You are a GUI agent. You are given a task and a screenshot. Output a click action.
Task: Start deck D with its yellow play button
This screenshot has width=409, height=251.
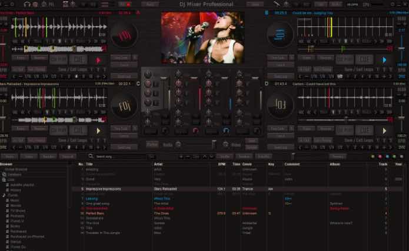point(384,130)
